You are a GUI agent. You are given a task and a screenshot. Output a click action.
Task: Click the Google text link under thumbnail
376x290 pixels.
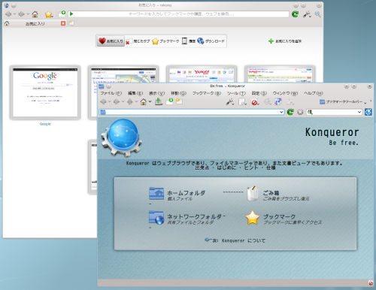tap(45, 124)
